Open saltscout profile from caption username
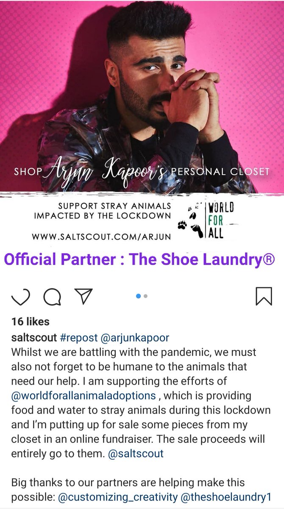This screenshot has height=509, width=284. [33, 338]
